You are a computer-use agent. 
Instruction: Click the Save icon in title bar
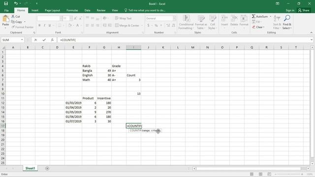(6, 3)
